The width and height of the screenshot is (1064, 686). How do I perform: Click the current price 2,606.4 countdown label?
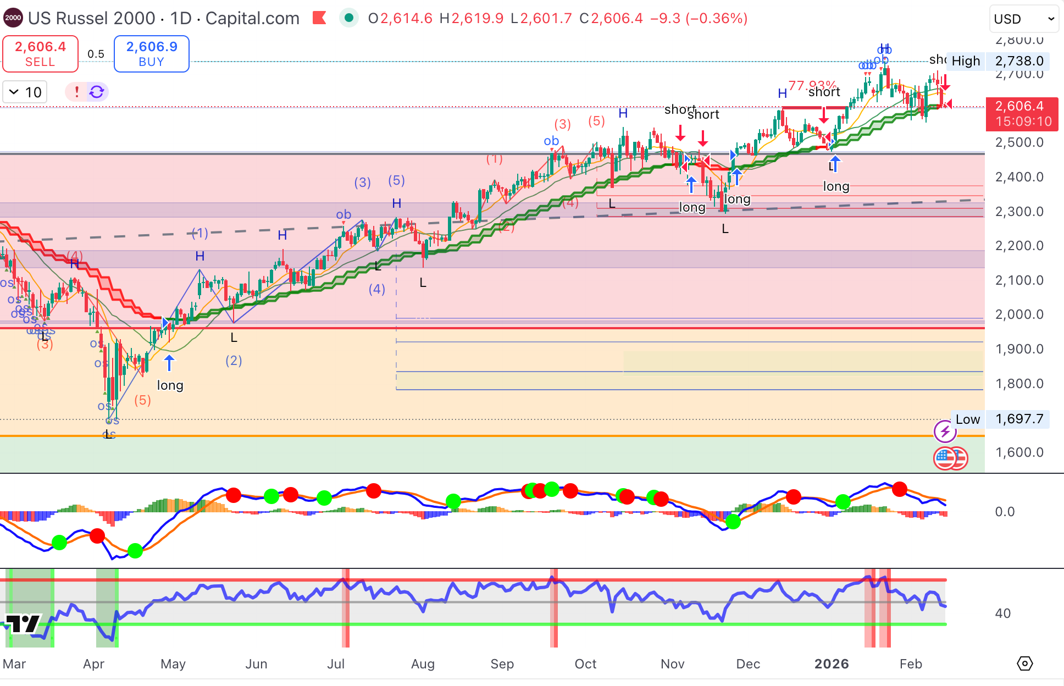tap(1021, 114)
